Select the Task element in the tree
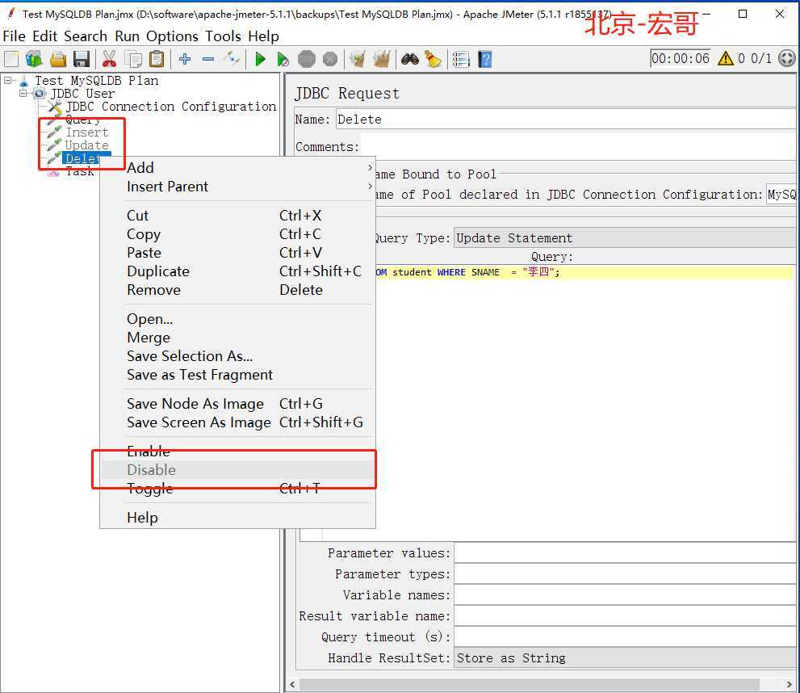 [80, 171]
